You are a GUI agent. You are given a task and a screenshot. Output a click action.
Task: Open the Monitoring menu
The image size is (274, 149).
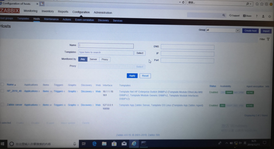tap(31, 11)
